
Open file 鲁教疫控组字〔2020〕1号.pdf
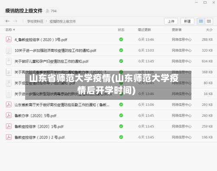point(39,126)
